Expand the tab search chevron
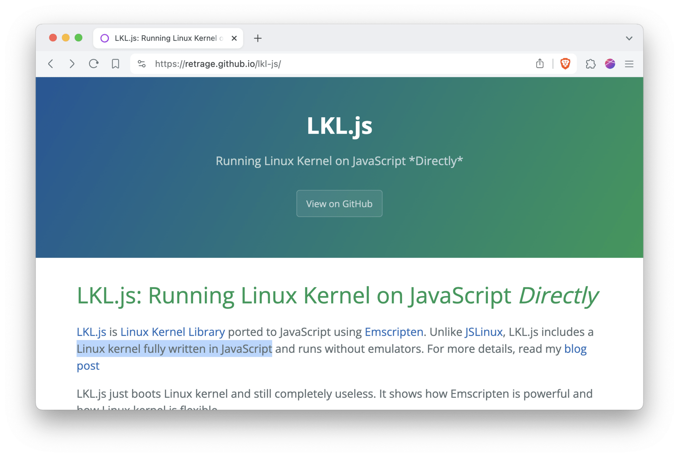Screen dimensions: 679x457 pos(629,38)
